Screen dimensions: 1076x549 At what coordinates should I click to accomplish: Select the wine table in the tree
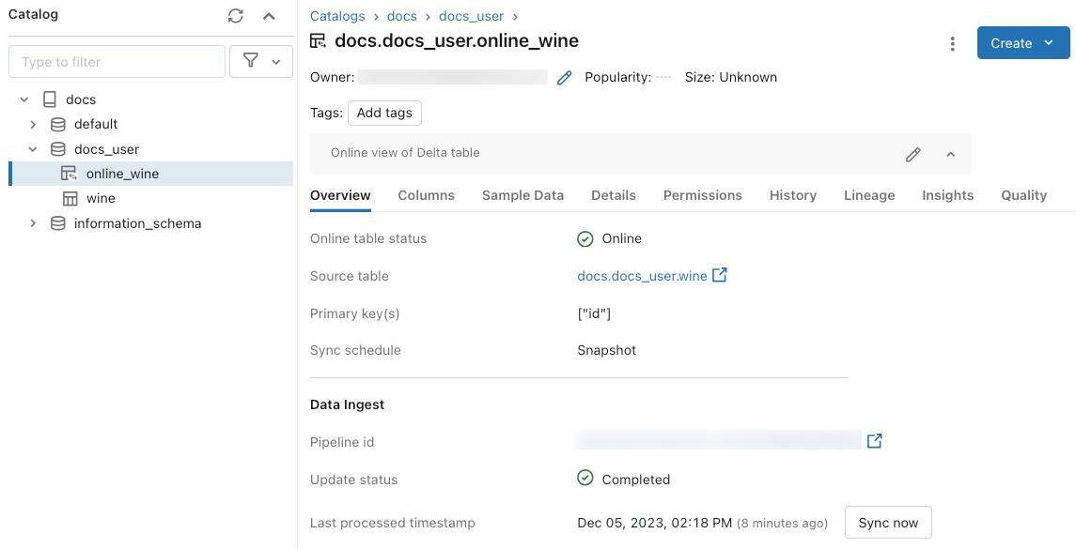pos(101,199)
